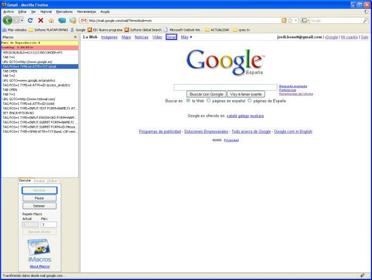Open the Microsoft Outlook We... bookmark

pyautogui.click(x=183, y=30)
